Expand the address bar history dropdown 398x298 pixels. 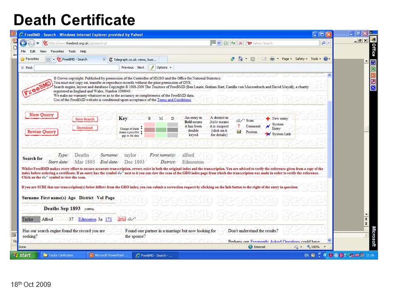coord(219,43)
